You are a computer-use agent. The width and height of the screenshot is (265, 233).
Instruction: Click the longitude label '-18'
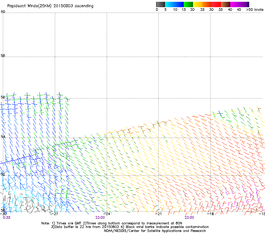point(210,214)
